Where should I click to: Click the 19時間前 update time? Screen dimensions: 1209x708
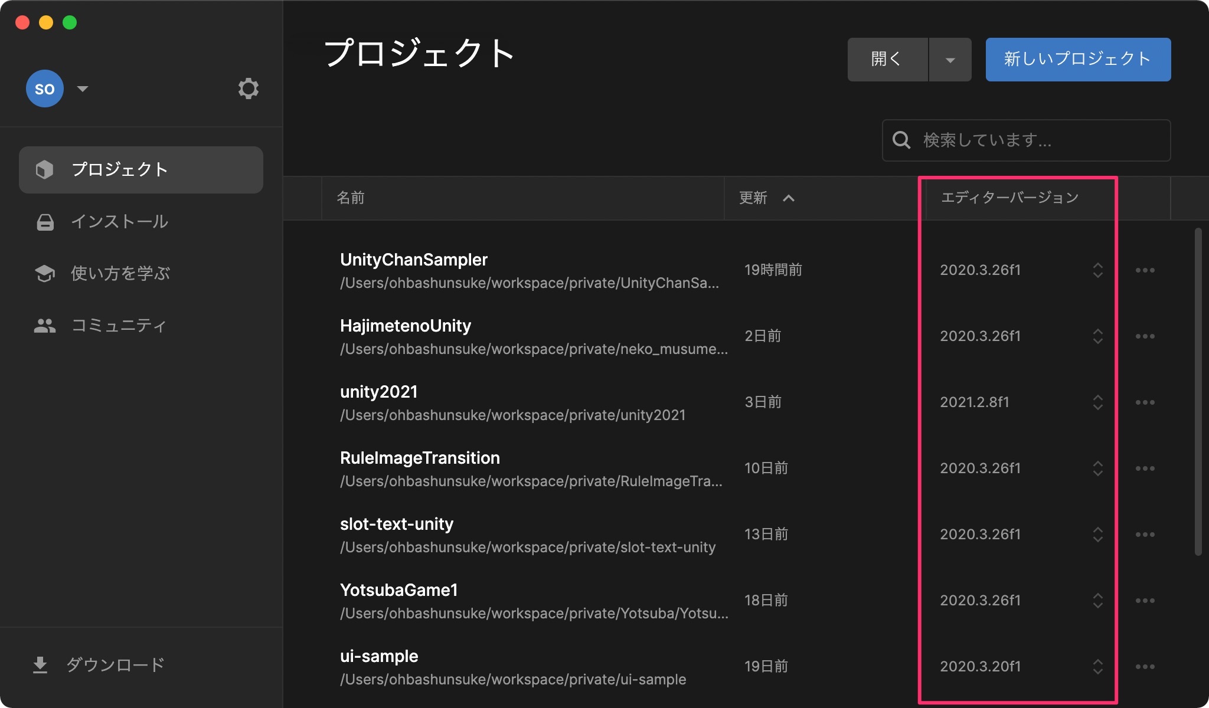tap(773, 270)
